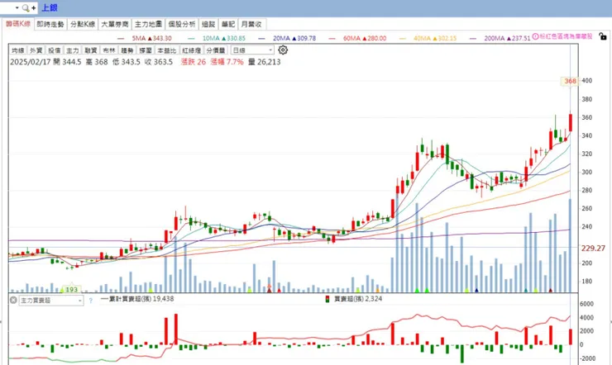Screen dimensions: 612x365
Task: Click the 收 363.5 closing price text
Action: tap(159, 62)
